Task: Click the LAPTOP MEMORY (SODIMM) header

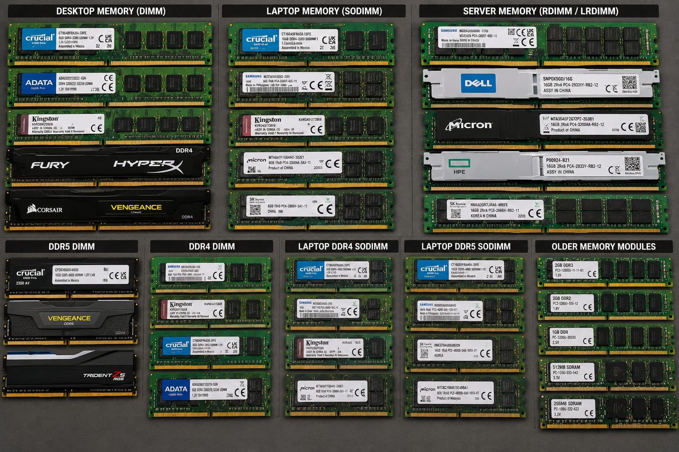Action: coord(324,11)
